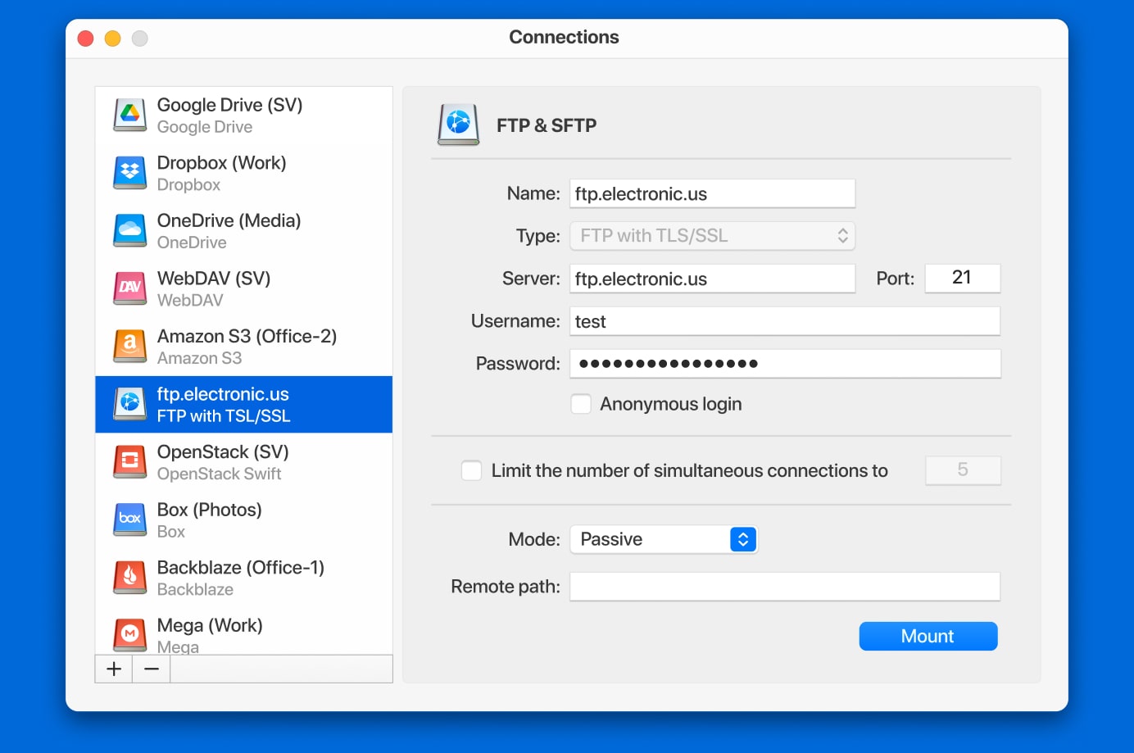Focus the Port number field
1134x753 pixels.
tap(962, 279)
